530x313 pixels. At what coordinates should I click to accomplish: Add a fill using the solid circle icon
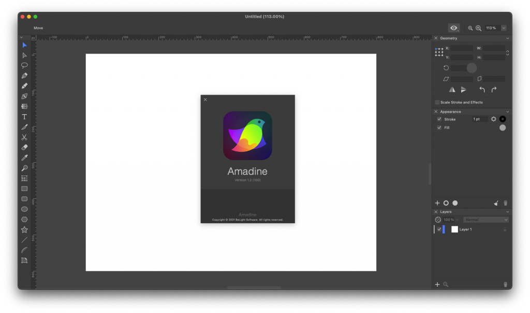pyautogui.click(x=455, y=203)
